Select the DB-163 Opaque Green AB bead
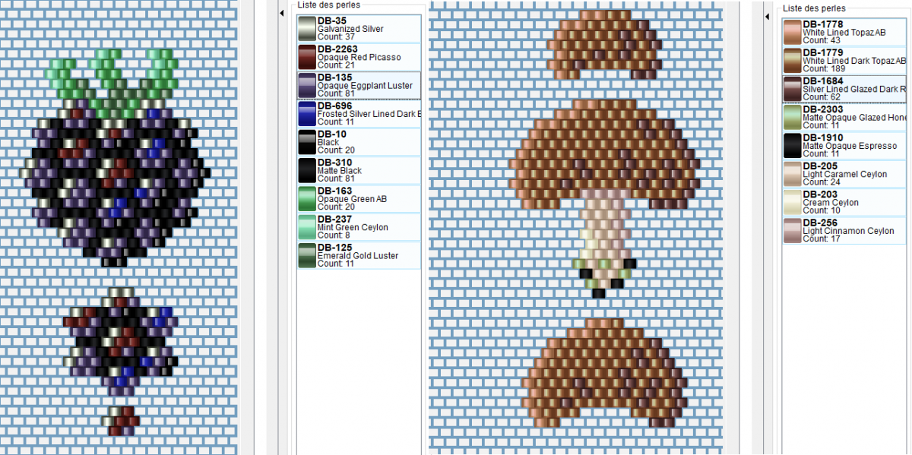912x455 pixels. point(357,198)
